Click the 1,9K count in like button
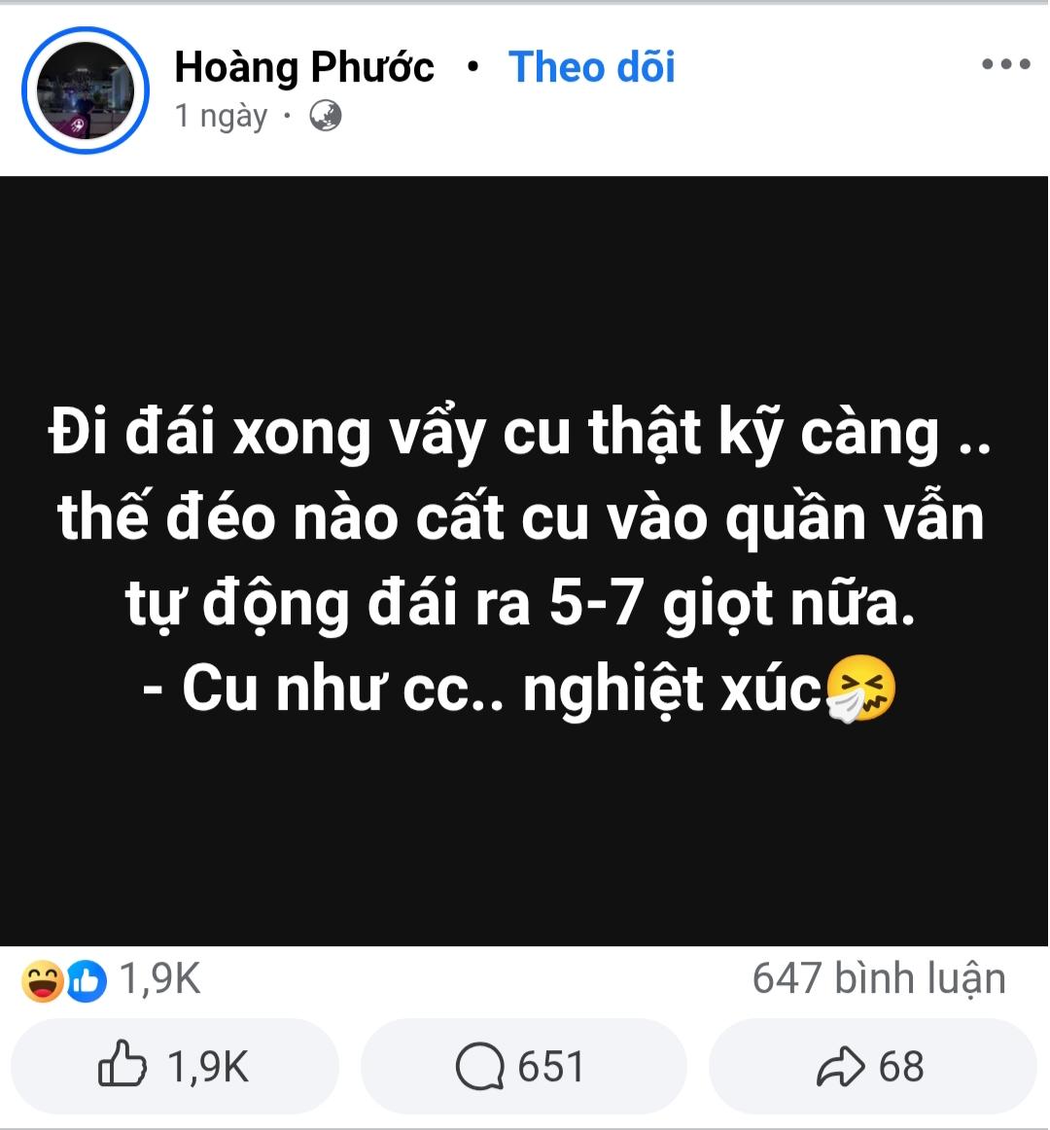Image resolution: width=1050 pixels, height=1130 pixels. coord(208,1067)
